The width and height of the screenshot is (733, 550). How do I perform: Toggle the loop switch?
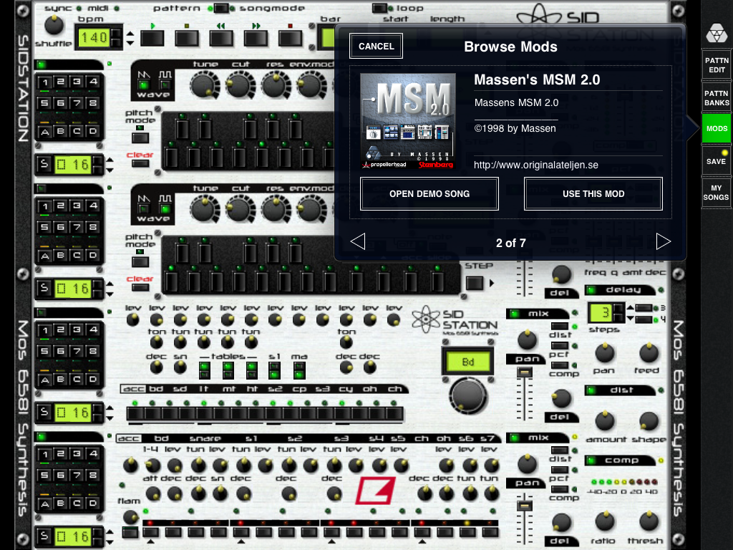379,8
